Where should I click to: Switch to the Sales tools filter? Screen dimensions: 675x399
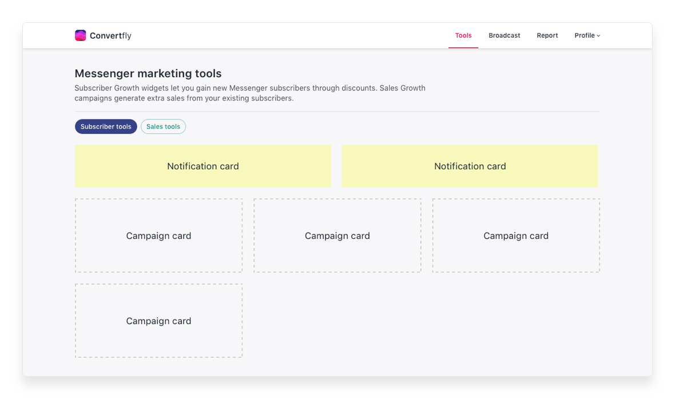pyautogui.click(x=163, y=126)
